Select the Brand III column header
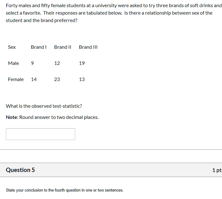 coord(88,47)
